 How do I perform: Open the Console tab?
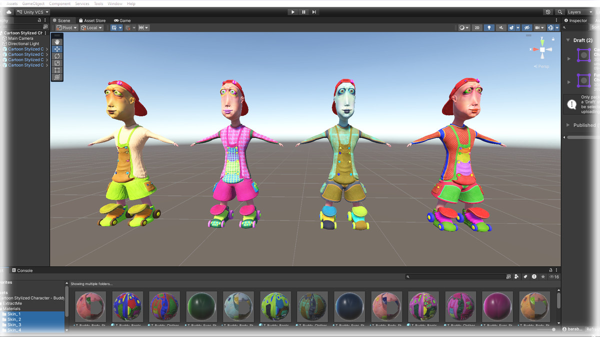tap(22, 271)
